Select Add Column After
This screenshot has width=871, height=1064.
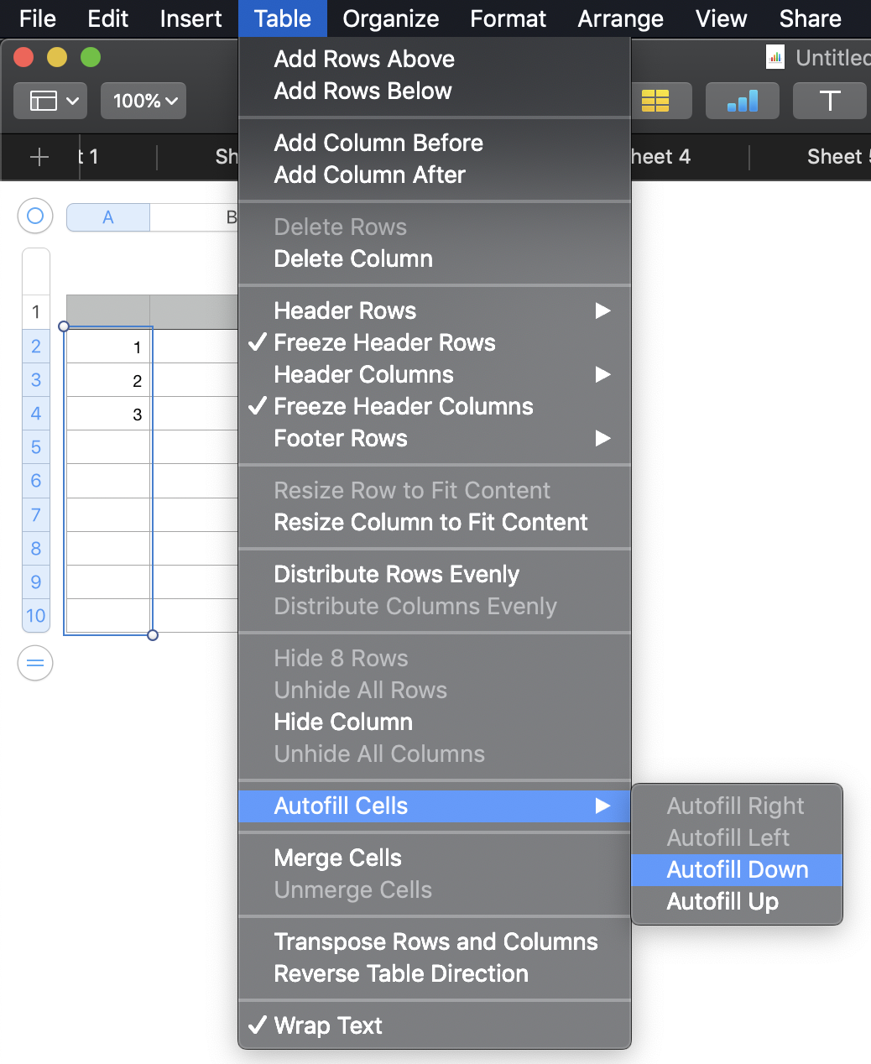369,175
